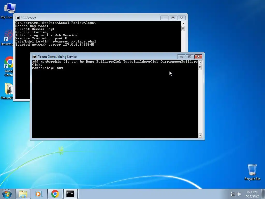Open Windows Explorer from the taskbar
Image resolution: width=265 pixels, height=199 pixels.
(x=23, y=194)
